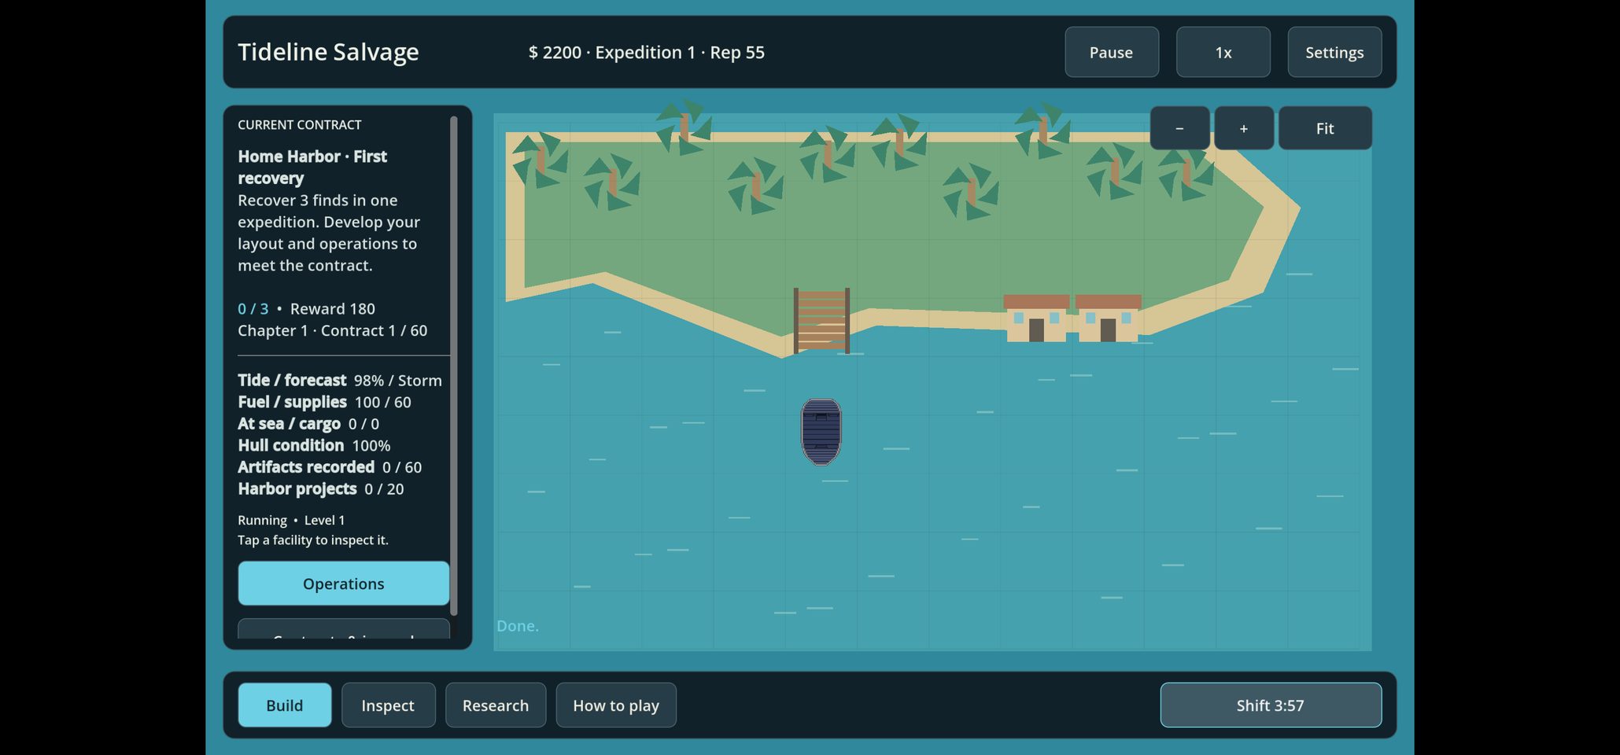The height and width of the screenshot is (755, 1620).
Task: Select the wooden dock on the shore
Action: click(821, 321)
